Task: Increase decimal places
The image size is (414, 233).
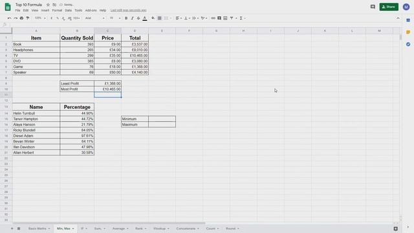Action: [70, 18]
